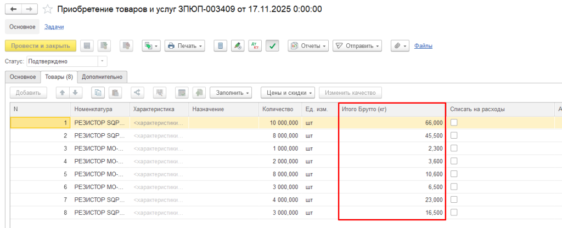The width and height of the screenshot is (562, 228).
Task: Star this document as favorite
Action: coord(48,9)
